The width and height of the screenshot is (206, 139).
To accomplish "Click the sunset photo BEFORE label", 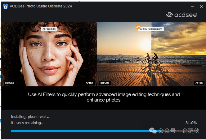I will click(105, 83).
